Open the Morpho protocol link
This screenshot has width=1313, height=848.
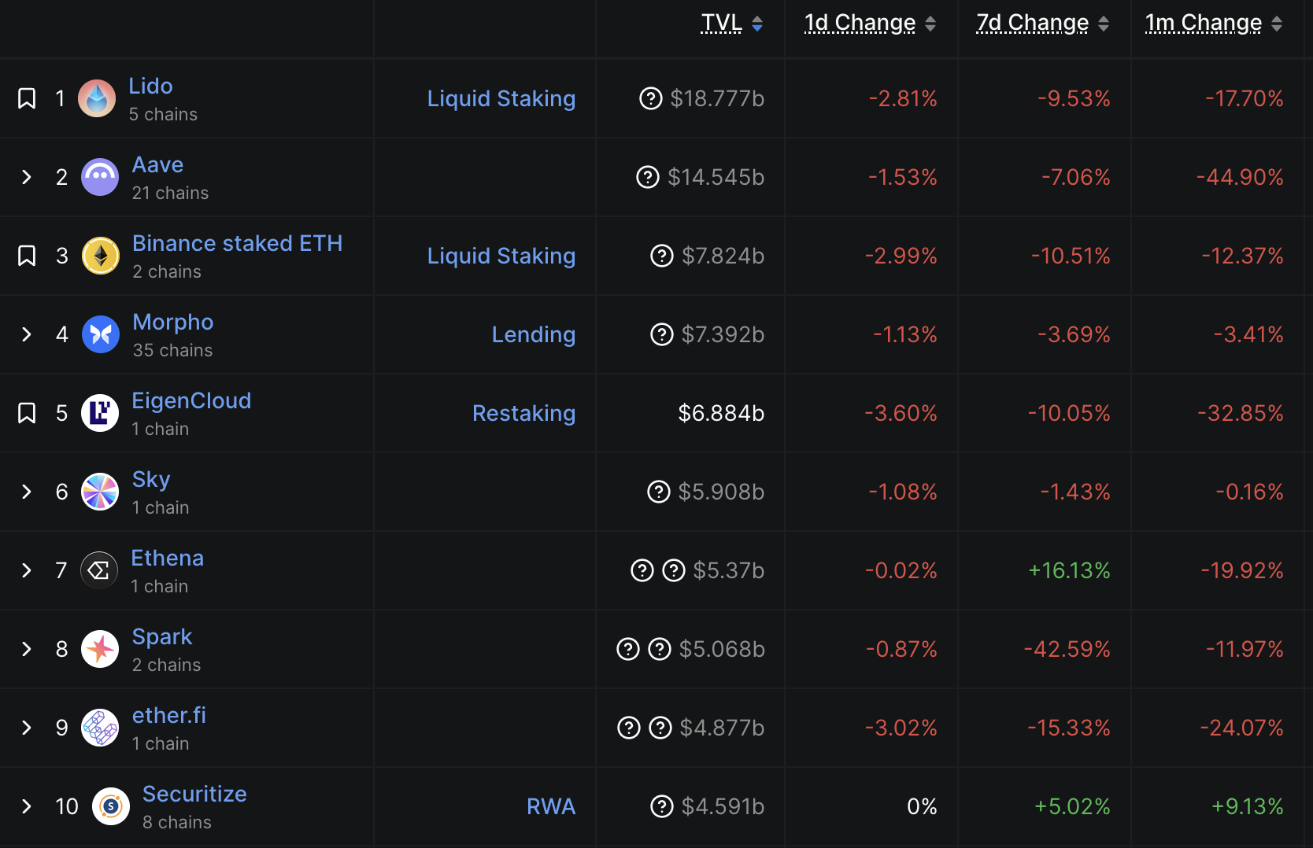point(173,322)
